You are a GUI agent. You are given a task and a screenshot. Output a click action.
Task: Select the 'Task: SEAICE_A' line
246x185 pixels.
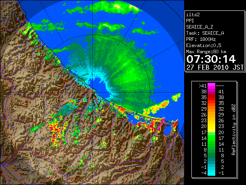tap(205, 33)
